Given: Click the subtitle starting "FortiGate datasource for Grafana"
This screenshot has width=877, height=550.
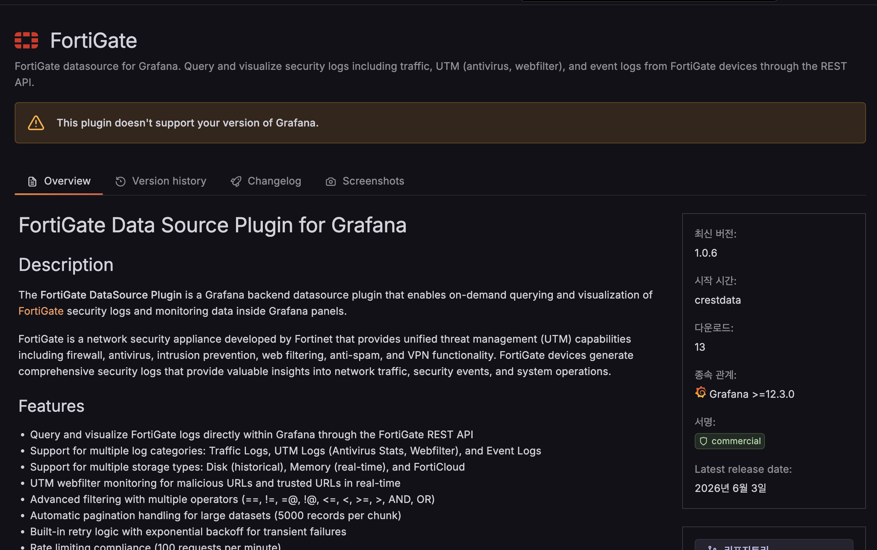Looking at the screenshot, I should (430, 74).
